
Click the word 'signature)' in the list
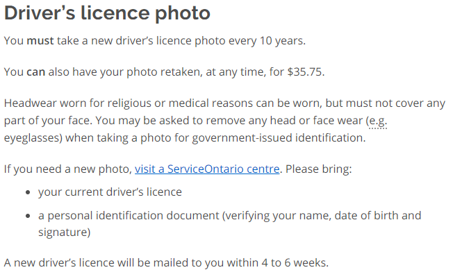pyautogui.click(x=65, y=232)
